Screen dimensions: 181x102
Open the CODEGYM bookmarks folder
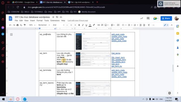[14, 12]
